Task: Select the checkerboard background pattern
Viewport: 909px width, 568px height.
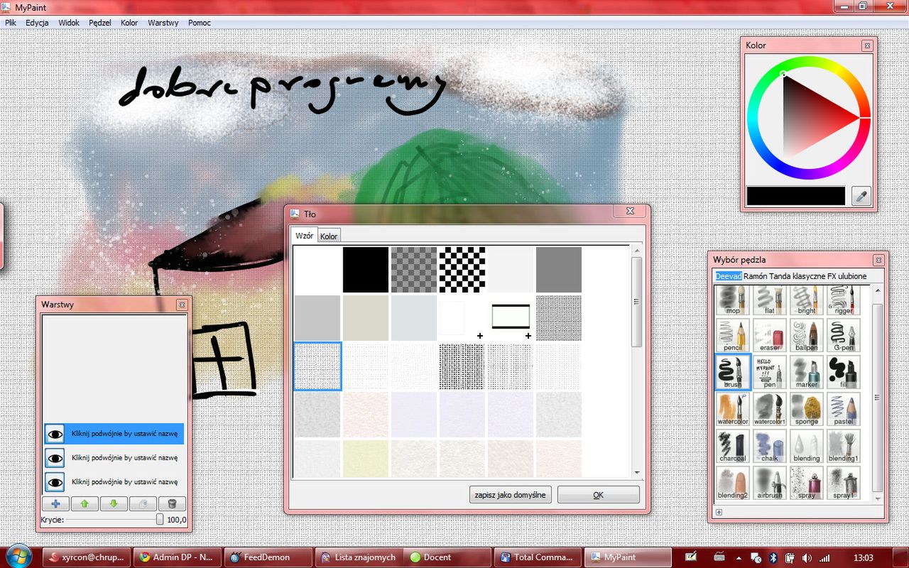Action: coord(462,268)
